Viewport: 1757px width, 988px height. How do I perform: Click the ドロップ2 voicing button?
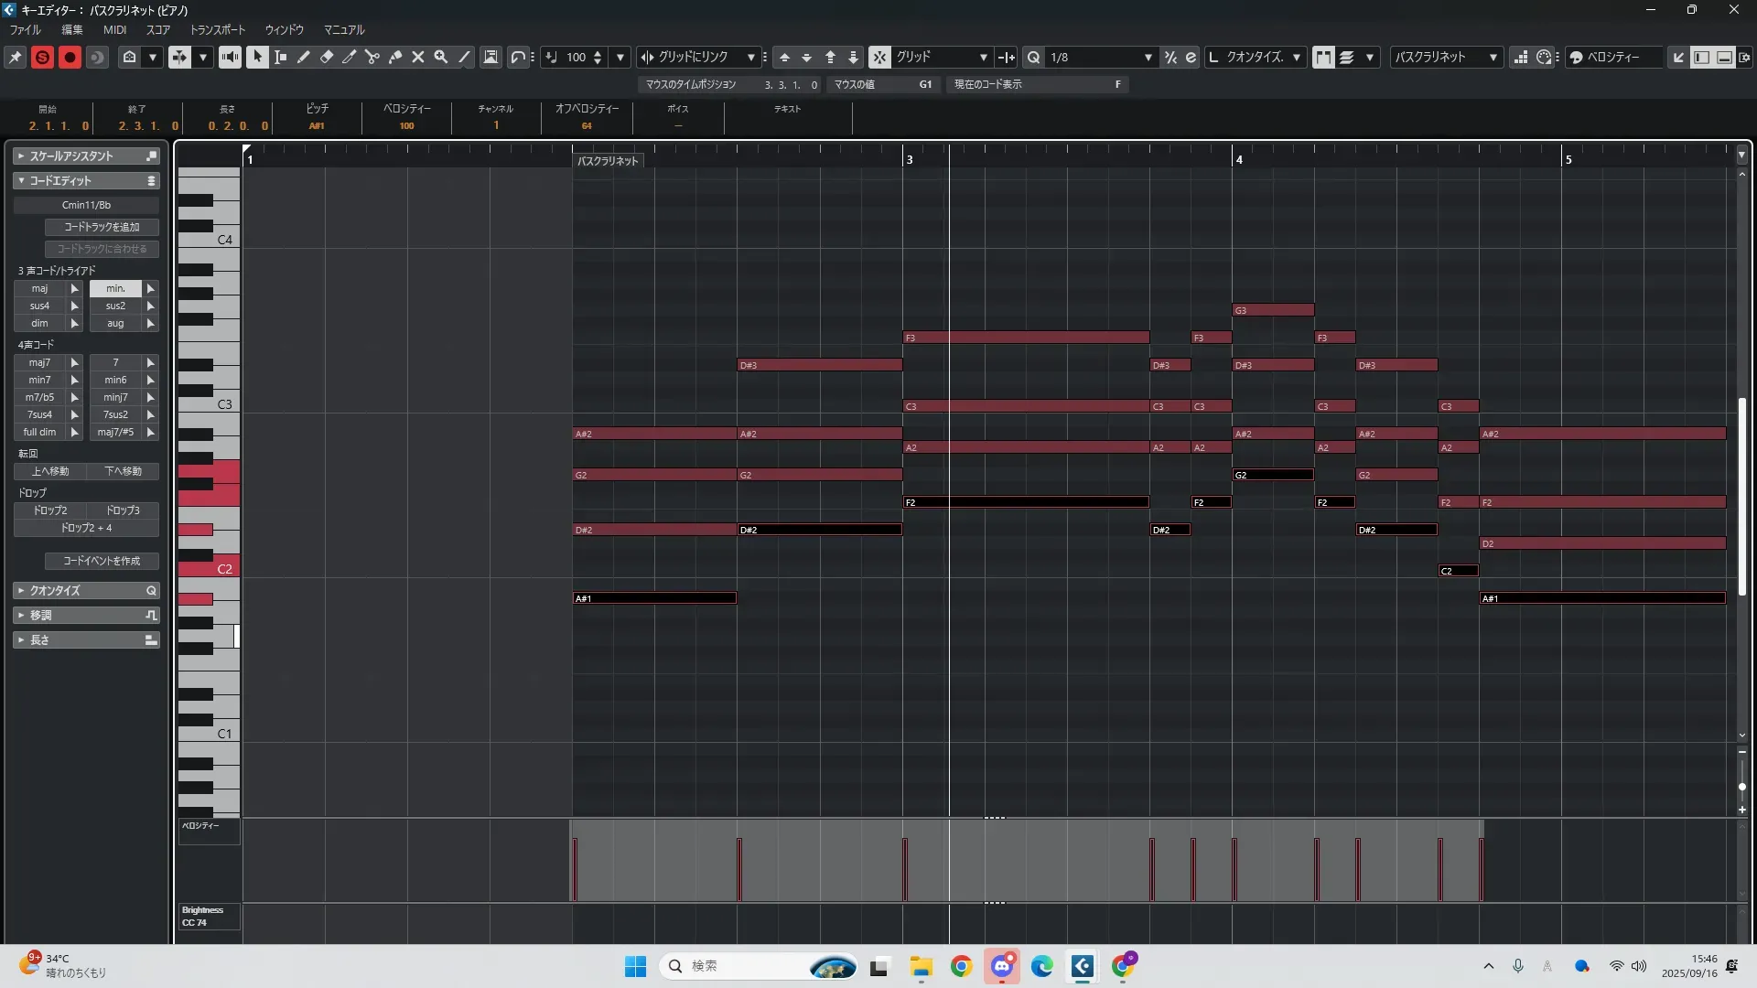pos(50,510)
